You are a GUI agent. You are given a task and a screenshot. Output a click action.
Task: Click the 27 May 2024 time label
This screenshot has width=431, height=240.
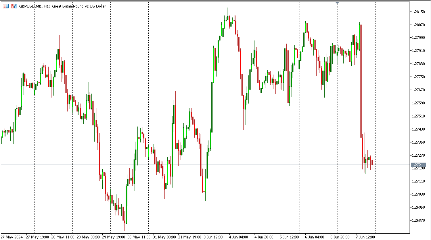12,237
